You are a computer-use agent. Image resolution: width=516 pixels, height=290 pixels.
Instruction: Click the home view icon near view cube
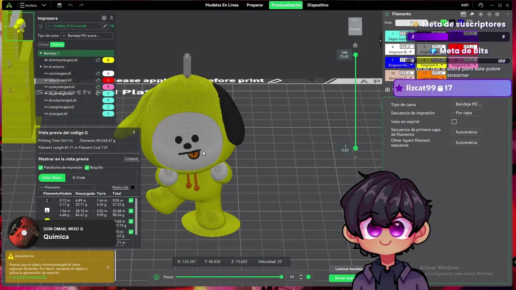click(x=355, y=46)
